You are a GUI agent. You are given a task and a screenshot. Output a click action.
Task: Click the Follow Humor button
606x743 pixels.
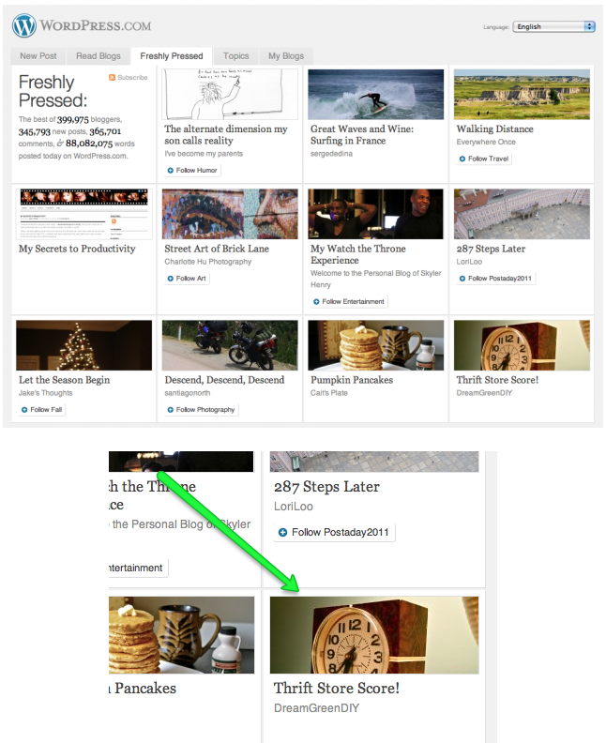tap(193, 171)
